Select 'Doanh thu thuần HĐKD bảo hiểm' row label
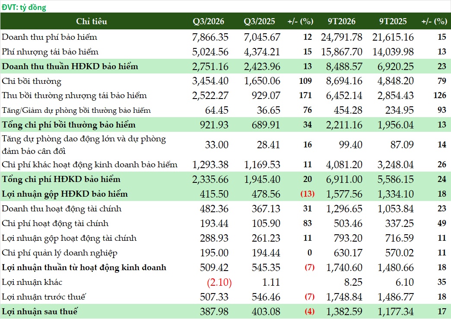 pos(70,67)
